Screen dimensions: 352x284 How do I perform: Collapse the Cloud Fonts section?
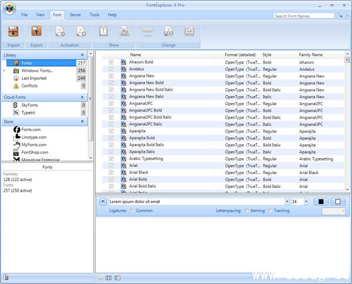click(82, 97)
